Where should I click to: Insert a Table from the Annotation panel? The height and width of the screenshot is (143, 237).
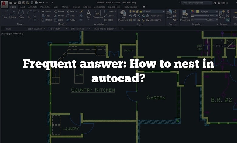point(108,20)
